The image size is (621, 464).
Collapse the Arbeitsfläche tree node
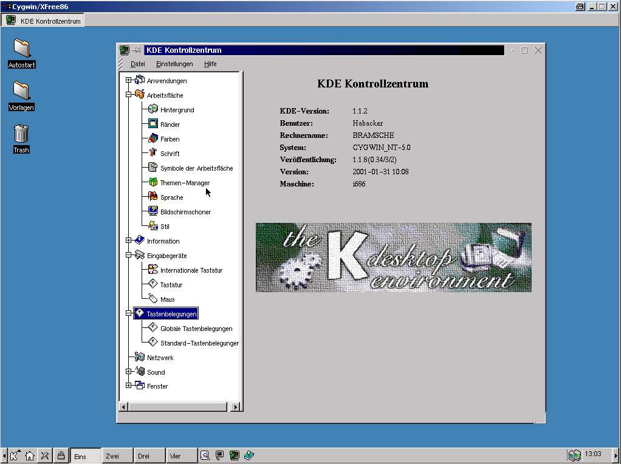pyautogui.click(x=128, y=95)
